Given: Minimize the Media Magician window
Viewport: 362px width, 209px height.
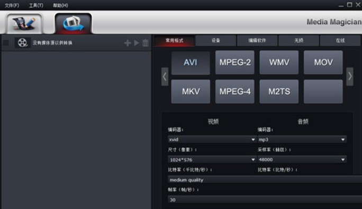Looking at the screenshot, I should [341, 5].
